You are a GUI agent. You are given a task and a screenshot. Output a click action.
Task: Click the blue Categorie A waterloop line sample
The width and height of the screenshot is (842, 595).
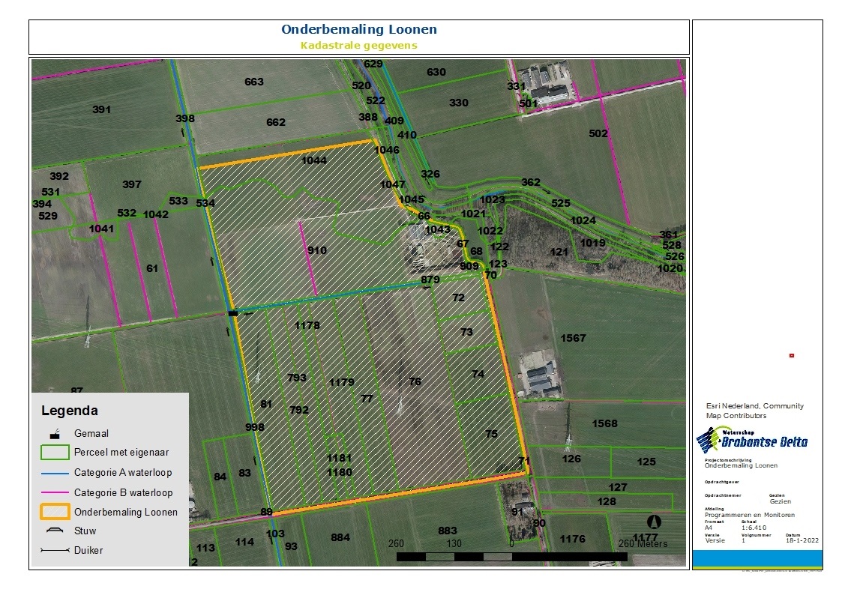tap(55, 473)
